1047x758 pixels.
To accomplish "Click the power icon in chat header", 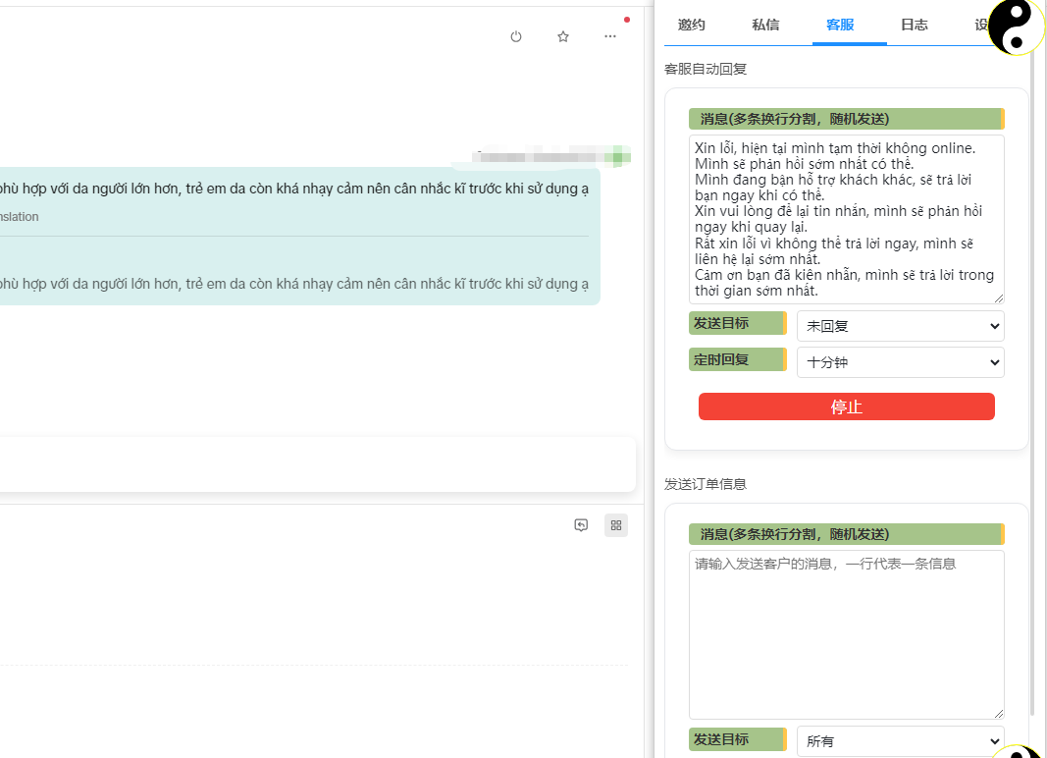I will pos(516,36).
